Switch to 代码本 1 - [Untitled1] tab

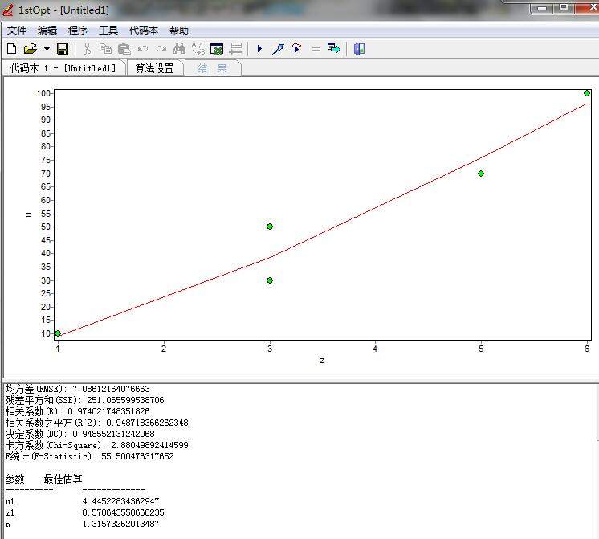63,68
